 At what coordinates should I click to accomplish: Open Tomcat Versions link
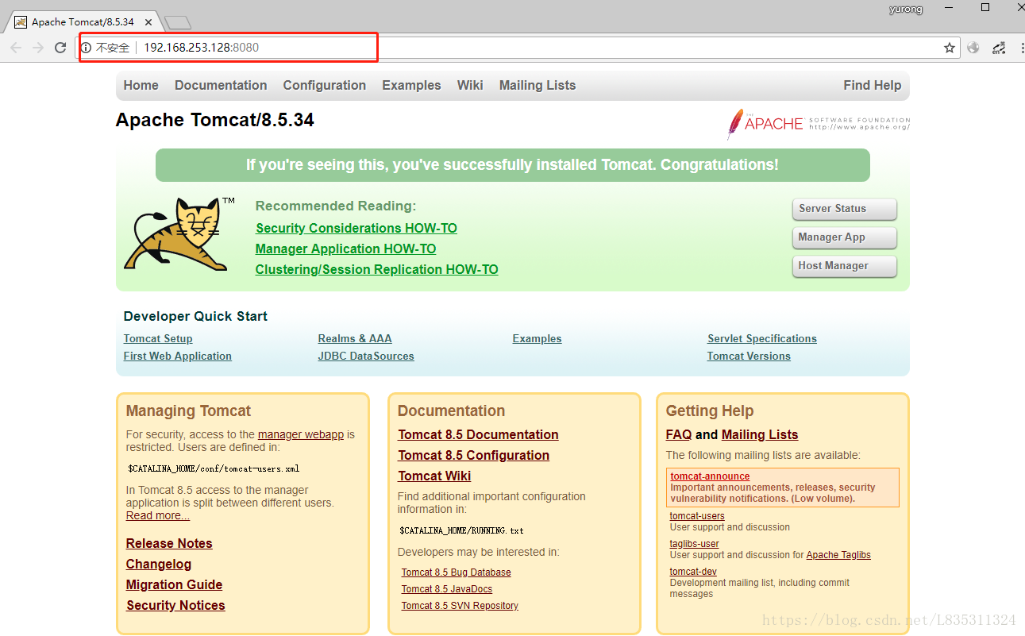(x=749, y=357)
